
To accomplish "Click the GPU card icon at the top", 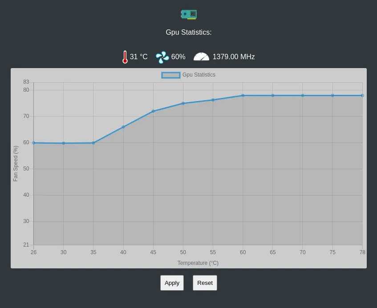I will (188, 14).
